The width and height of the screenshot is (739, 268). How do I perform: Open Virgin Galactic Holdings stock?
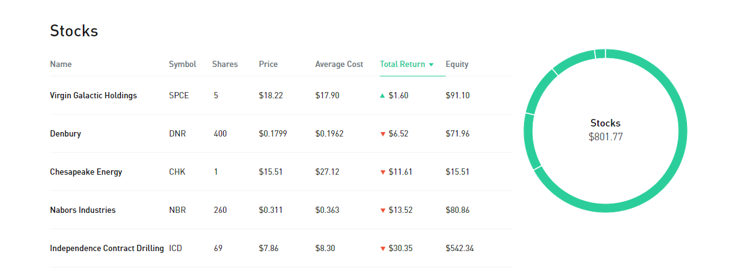93,96
